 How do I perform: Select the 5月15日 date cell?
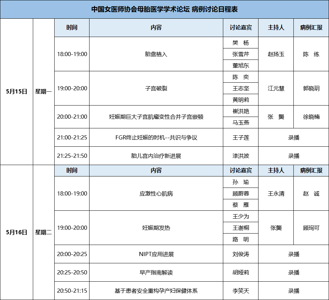tap(17, 92)
